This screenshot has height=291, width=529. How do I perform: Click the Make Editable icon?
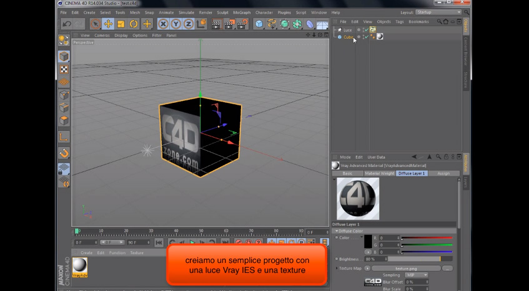[x=64, y=40]
